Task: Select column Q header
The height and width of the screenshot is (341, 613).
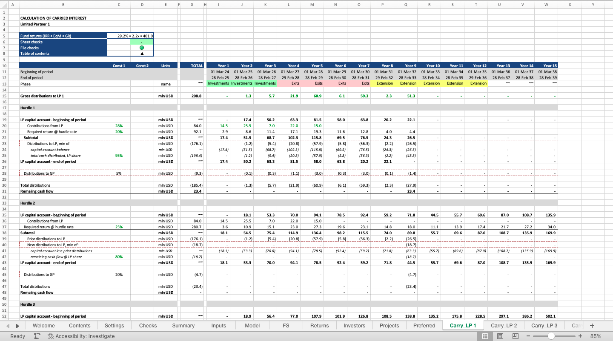Action: (x=406, y=4)
